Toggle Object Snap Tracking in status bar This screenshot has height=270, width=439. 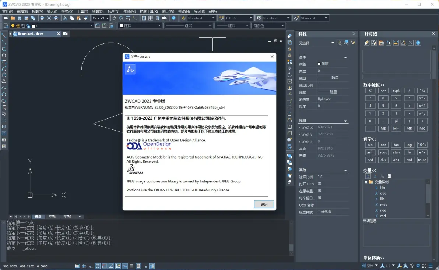tap(111, 266)
